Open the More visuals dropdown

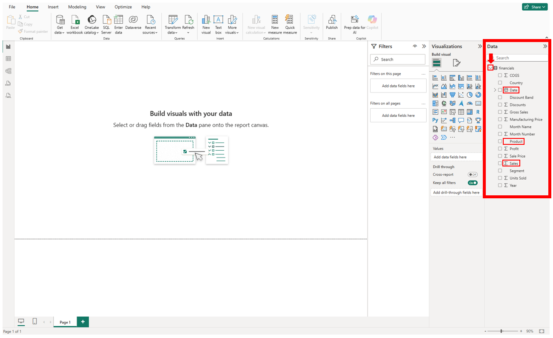click(x=232, y=24)
